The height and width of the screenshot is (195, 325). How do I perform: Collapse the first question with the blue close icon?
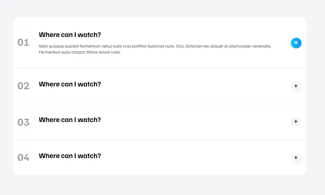[x=296, y=43]
